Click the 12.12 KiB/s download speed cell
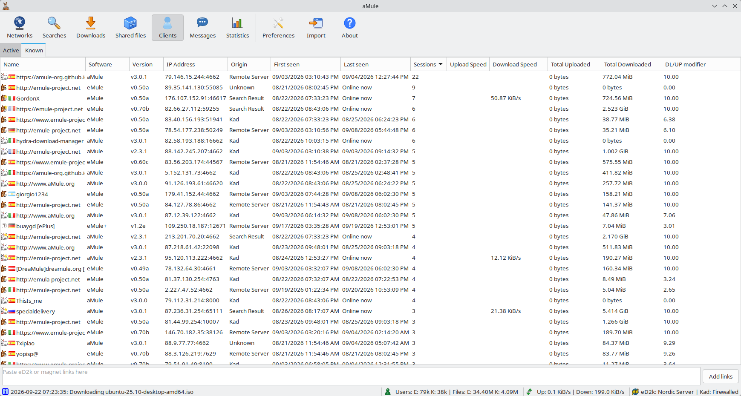This screenshot has height=396, width=741. point(506,258)
